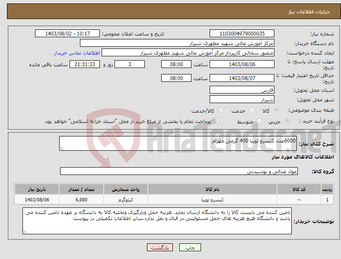This screenshot has height=259, width=341.
Task: Click the تاریخ نیاز column header
Action: (37, 189)
